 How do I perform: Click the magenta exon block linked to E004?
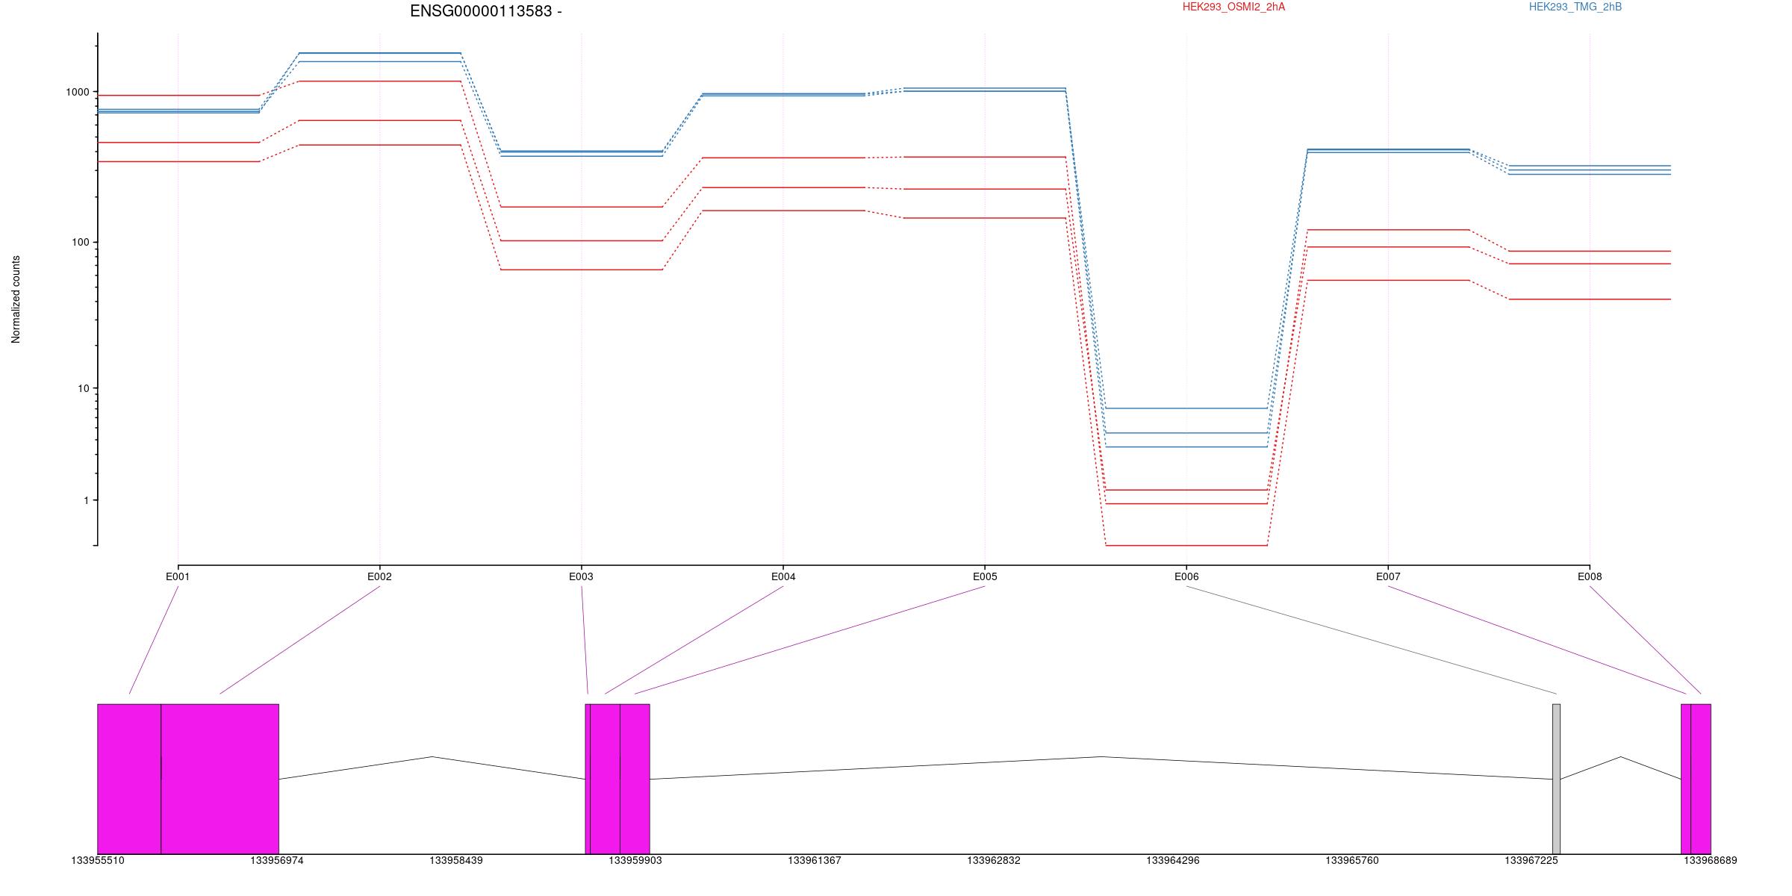point(606,779)
